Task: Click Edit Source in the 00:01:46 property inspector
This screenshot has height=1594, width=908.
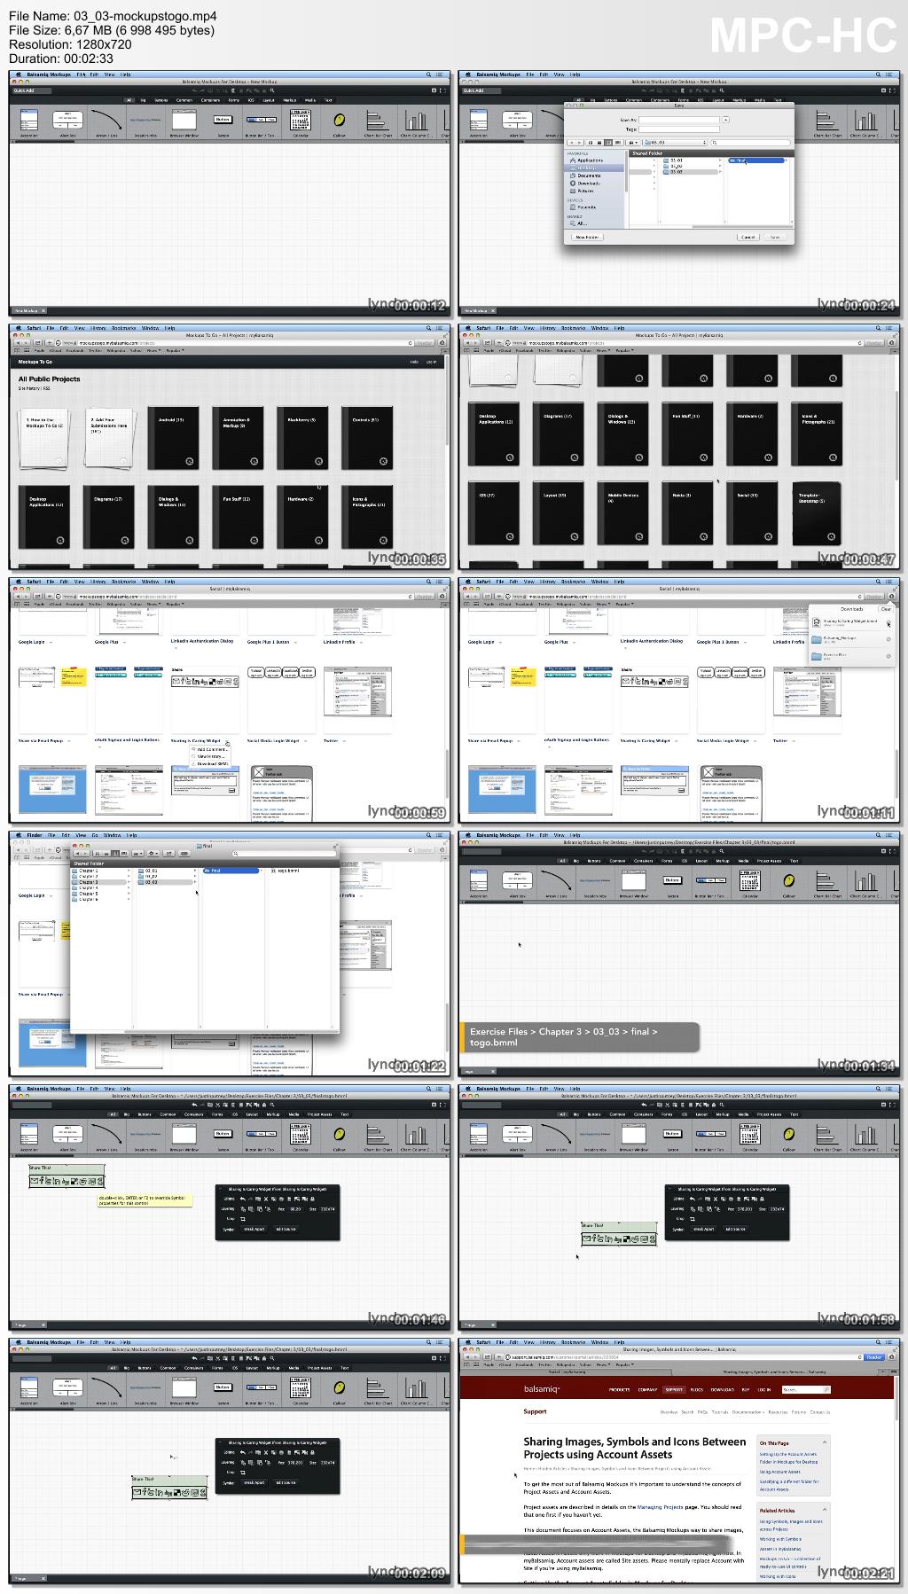Action: tap(286, 1230)
